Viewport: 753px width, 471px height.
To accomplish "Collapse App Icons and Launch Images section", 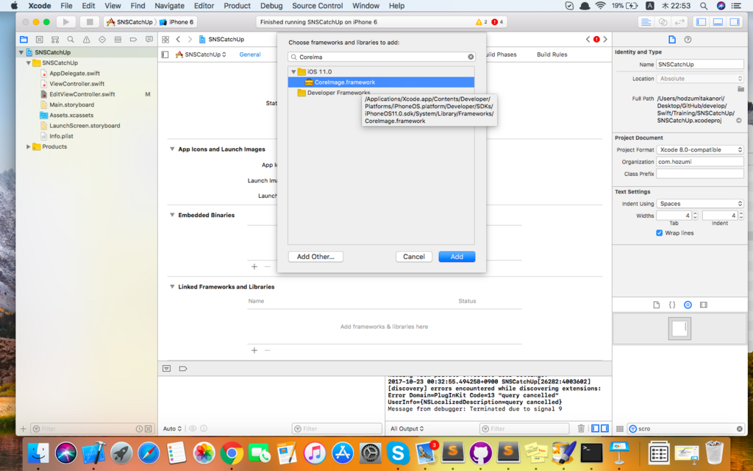I will 172,149.
